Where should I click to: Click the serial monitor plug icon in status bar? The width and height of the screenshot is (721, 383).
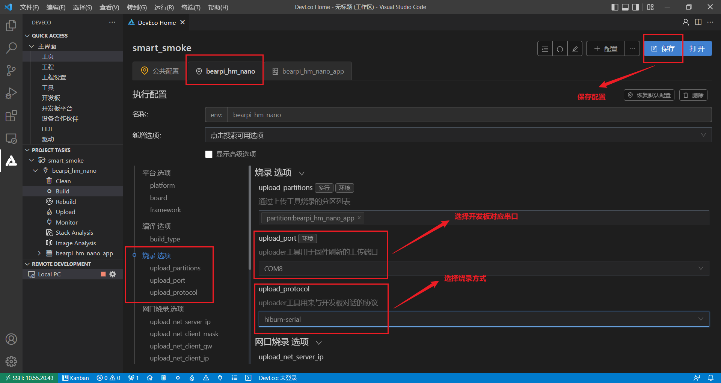[220, 378]
